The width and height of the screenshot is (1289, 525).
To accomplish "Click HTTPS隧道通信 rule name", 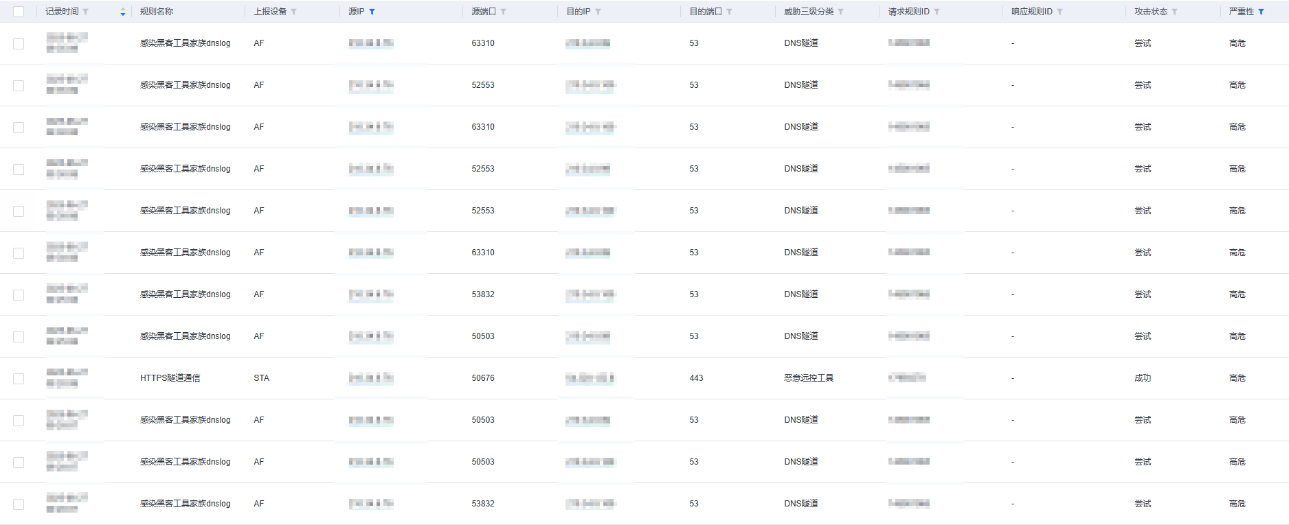I will coord(170,378).
